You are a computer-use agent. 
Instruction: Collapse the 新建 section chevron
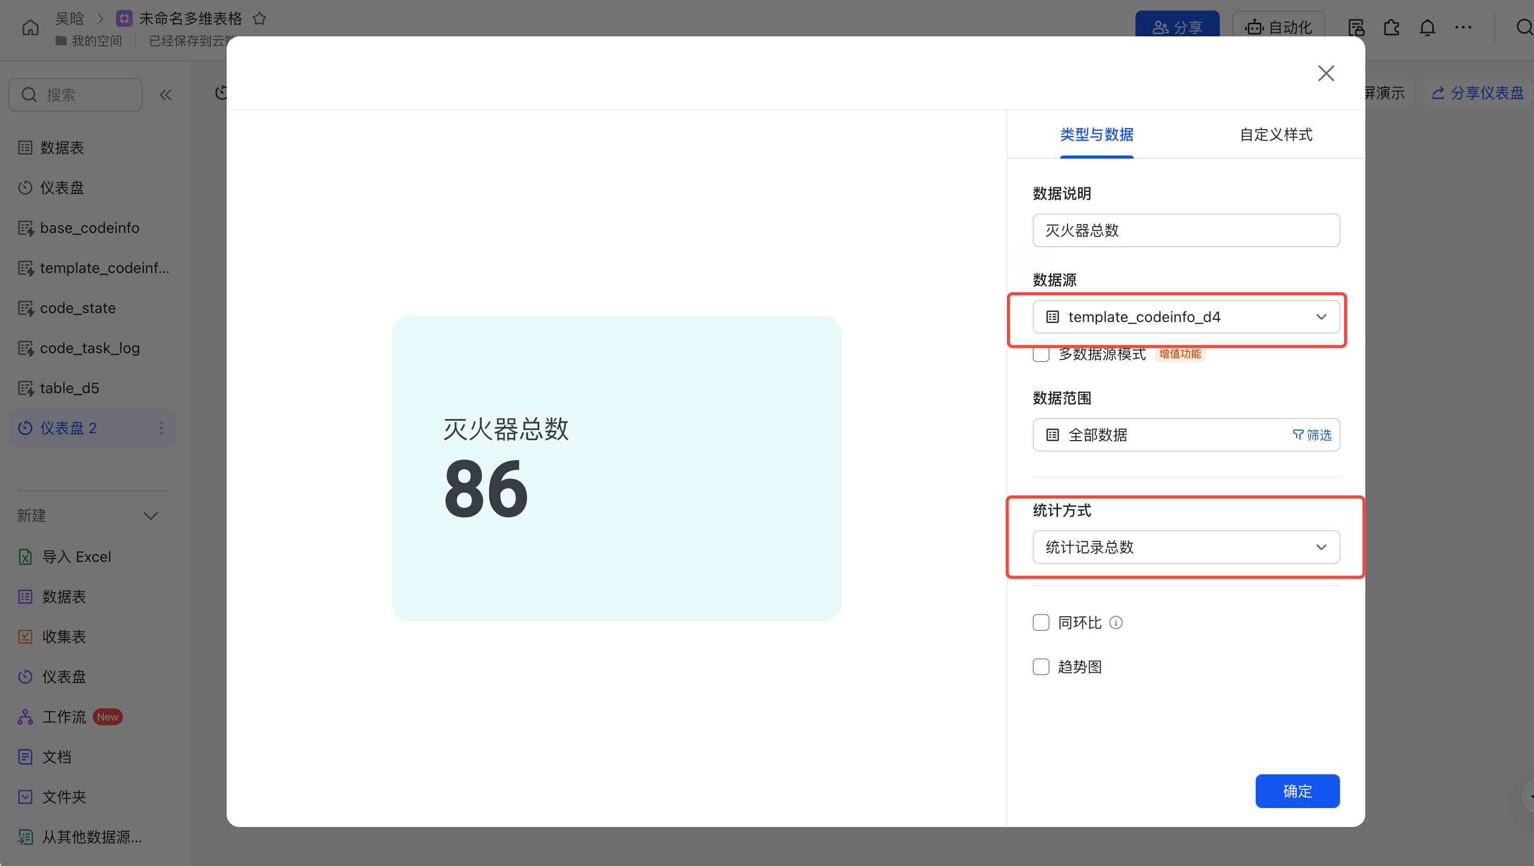151,516
